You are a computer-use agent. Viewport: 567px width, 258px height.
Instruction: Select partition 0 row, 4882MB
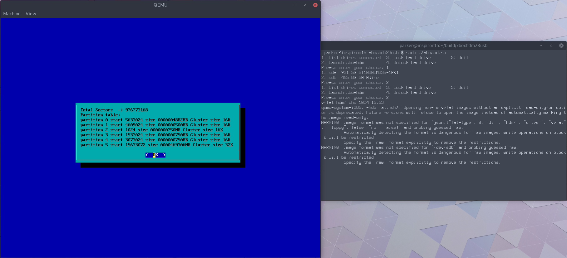click(x=155, y=120)
